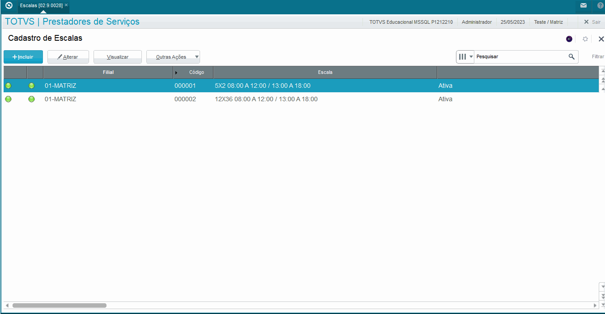
Task: Click the Ativa status in row 000002
Action: tap(445, 99)
